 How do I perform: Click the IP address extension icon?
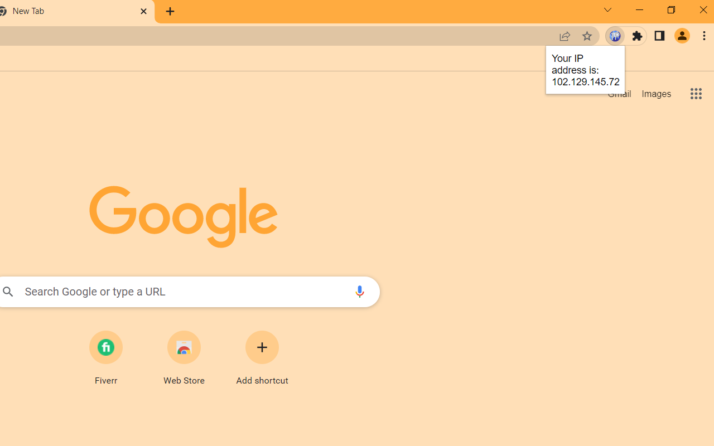(x=615, y=36)
